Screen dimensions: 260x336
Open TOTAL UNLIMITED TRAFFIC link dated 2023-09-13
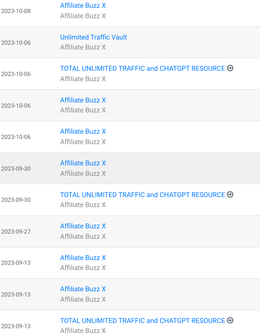142,321
